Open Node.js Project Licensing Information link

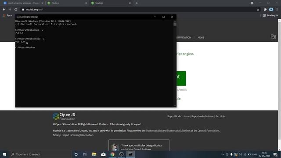coord(73,135)
